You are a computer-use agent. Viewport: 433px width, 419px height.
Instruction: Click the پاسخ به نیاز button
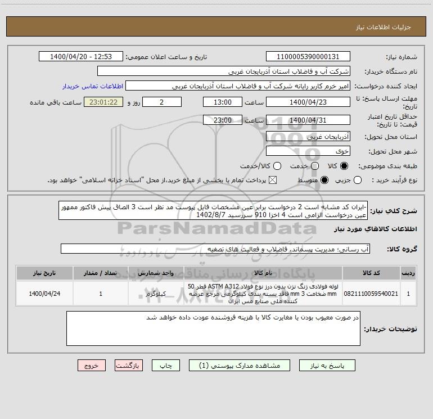tap(327, 366)
